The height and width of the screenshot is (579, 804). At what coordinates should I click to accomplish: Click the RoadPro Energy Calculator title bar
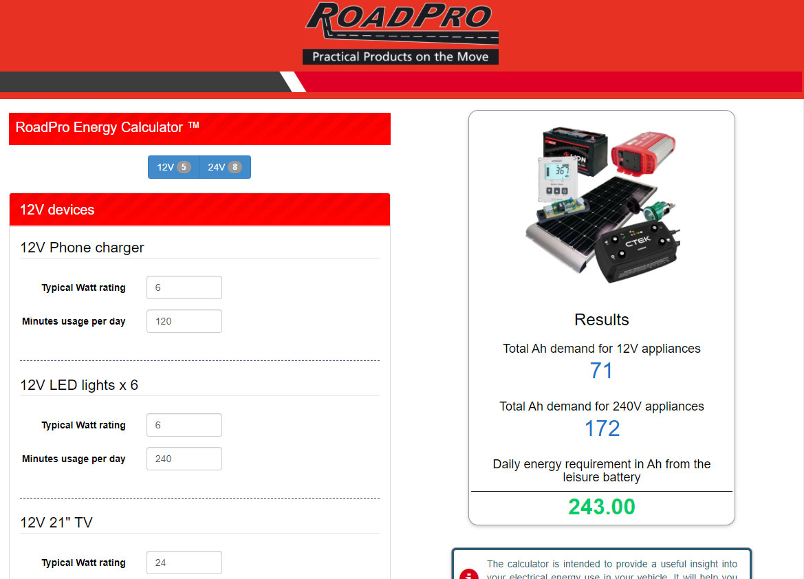point(199,129)
